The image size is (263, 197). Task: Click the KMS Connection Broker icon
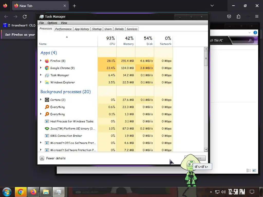[47, 136]
